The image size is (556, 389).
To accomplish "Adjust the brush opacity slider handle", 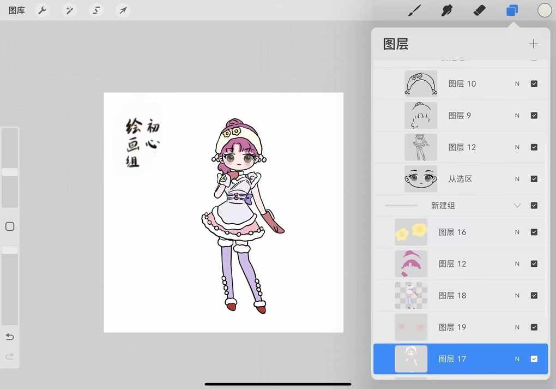I will [x=10, y=250].
